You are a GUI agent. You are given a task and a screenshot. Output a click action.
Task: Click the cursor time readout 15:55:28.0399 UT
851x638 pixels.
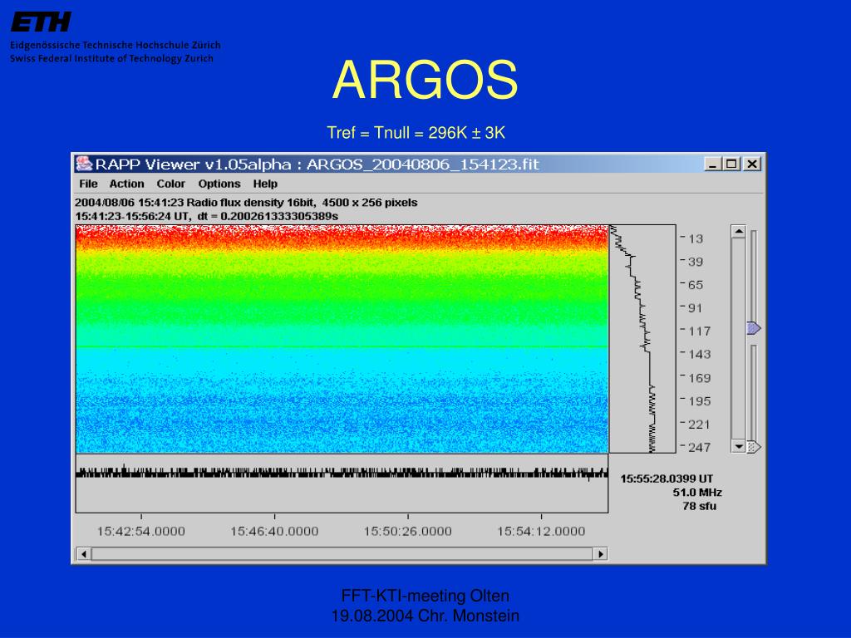pos(667,478)
